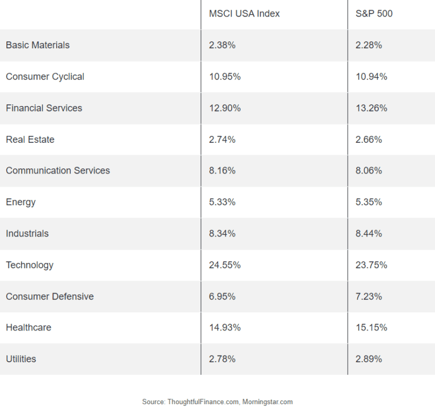
Task: Click the 23.75% Technology S&P 500 value
Action: coord(372,265)
